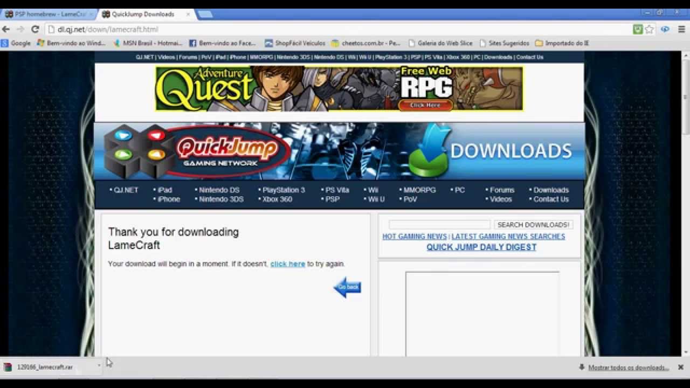The height and width of the screenshot is (388, 690).
Task: Open a new tab with the tab button
Action: click(205, 15)
